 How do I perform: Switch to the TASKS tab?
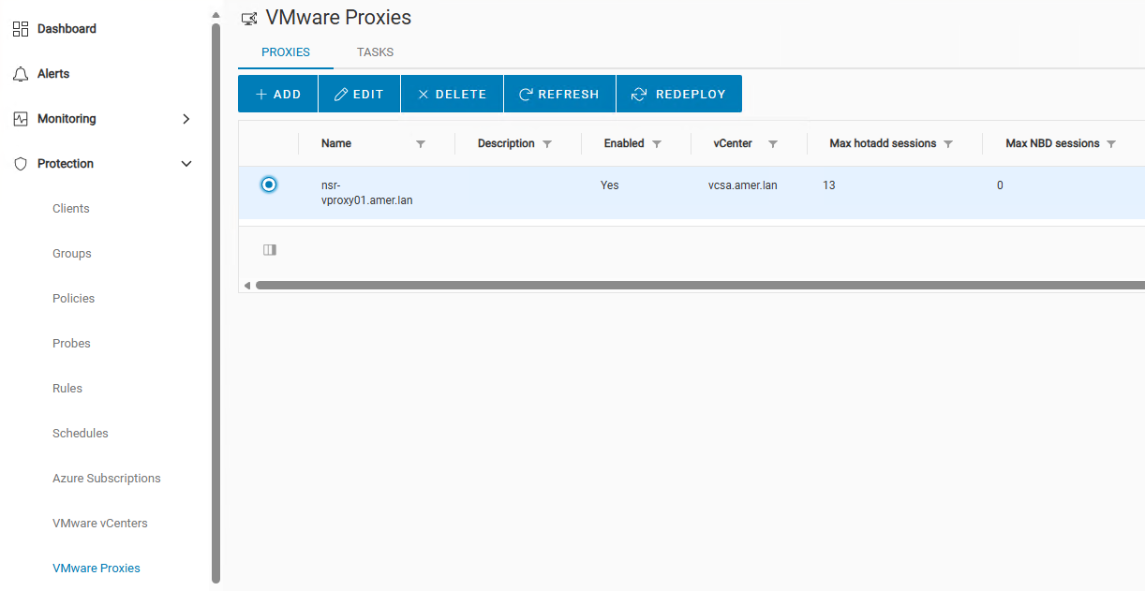coord(375,52)
